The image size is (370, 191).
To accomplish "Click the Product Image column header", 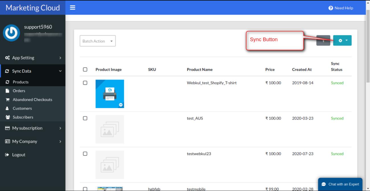I will [x=109, y=70].
